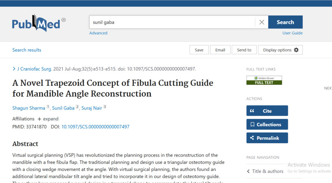Click the Cite quotation mark icon
Screen dimensions: 332x183
pyautogui.click(x=252, y=111)
